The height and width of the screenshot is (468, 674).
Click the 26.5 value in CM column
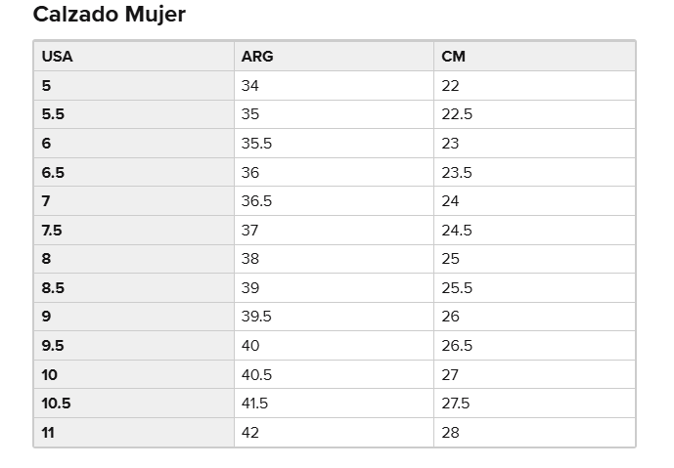(457, 346)
